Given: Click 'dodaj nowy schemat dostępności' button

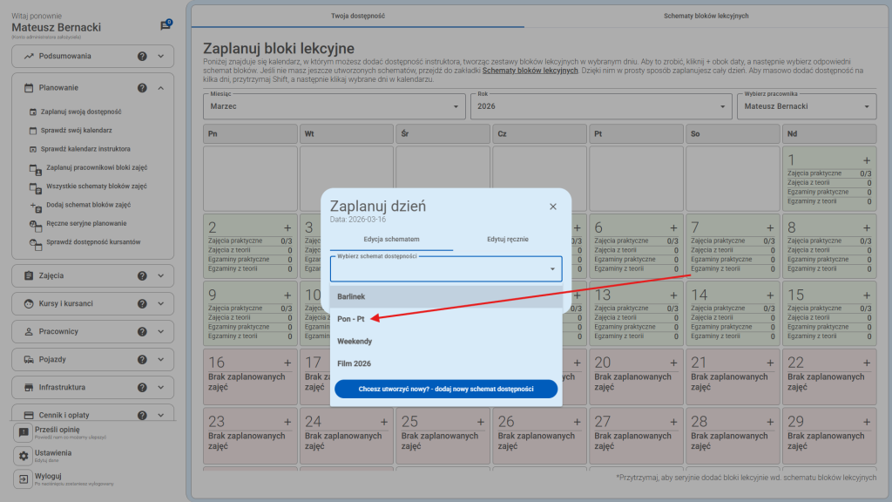Looking at the screenshot, I should (x=445, y=389).
